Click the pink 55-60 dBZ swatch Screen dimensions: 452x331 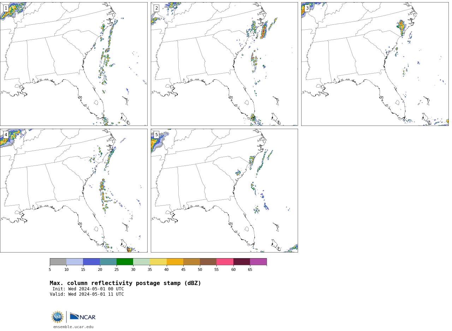pyautogui.click(x=225, y=262)
